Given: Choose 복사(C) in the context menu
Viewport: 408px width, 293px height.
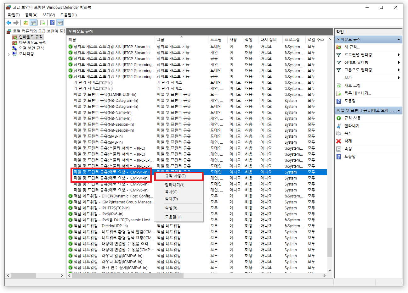Looking at the screenshot, I should (x=178, y=192).
